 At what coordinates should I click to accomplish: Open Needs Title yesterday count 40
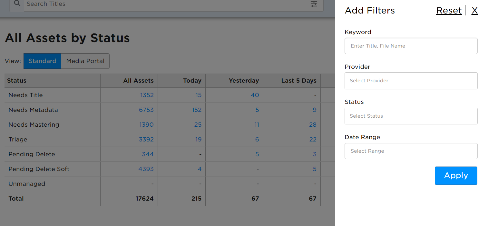point(255,95)
